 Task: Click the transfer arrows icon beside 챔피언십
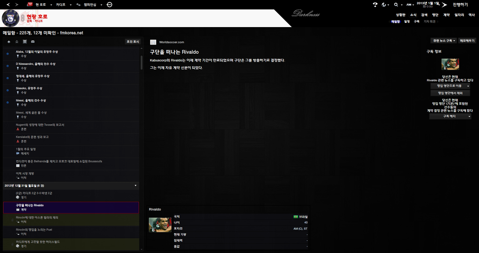[x=79, y=5]
